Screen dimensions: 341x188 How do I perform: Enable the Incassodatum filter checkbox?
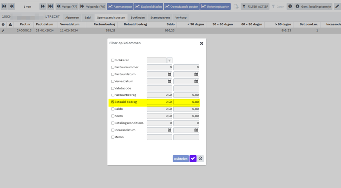coord(113,130)
